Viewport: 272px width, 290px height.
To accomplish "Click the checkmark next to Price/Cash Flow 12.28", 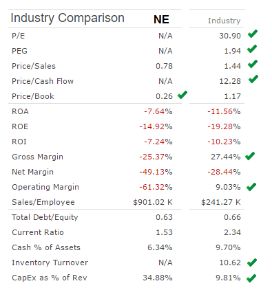I will pyautogui.click(x=253, y=79).
